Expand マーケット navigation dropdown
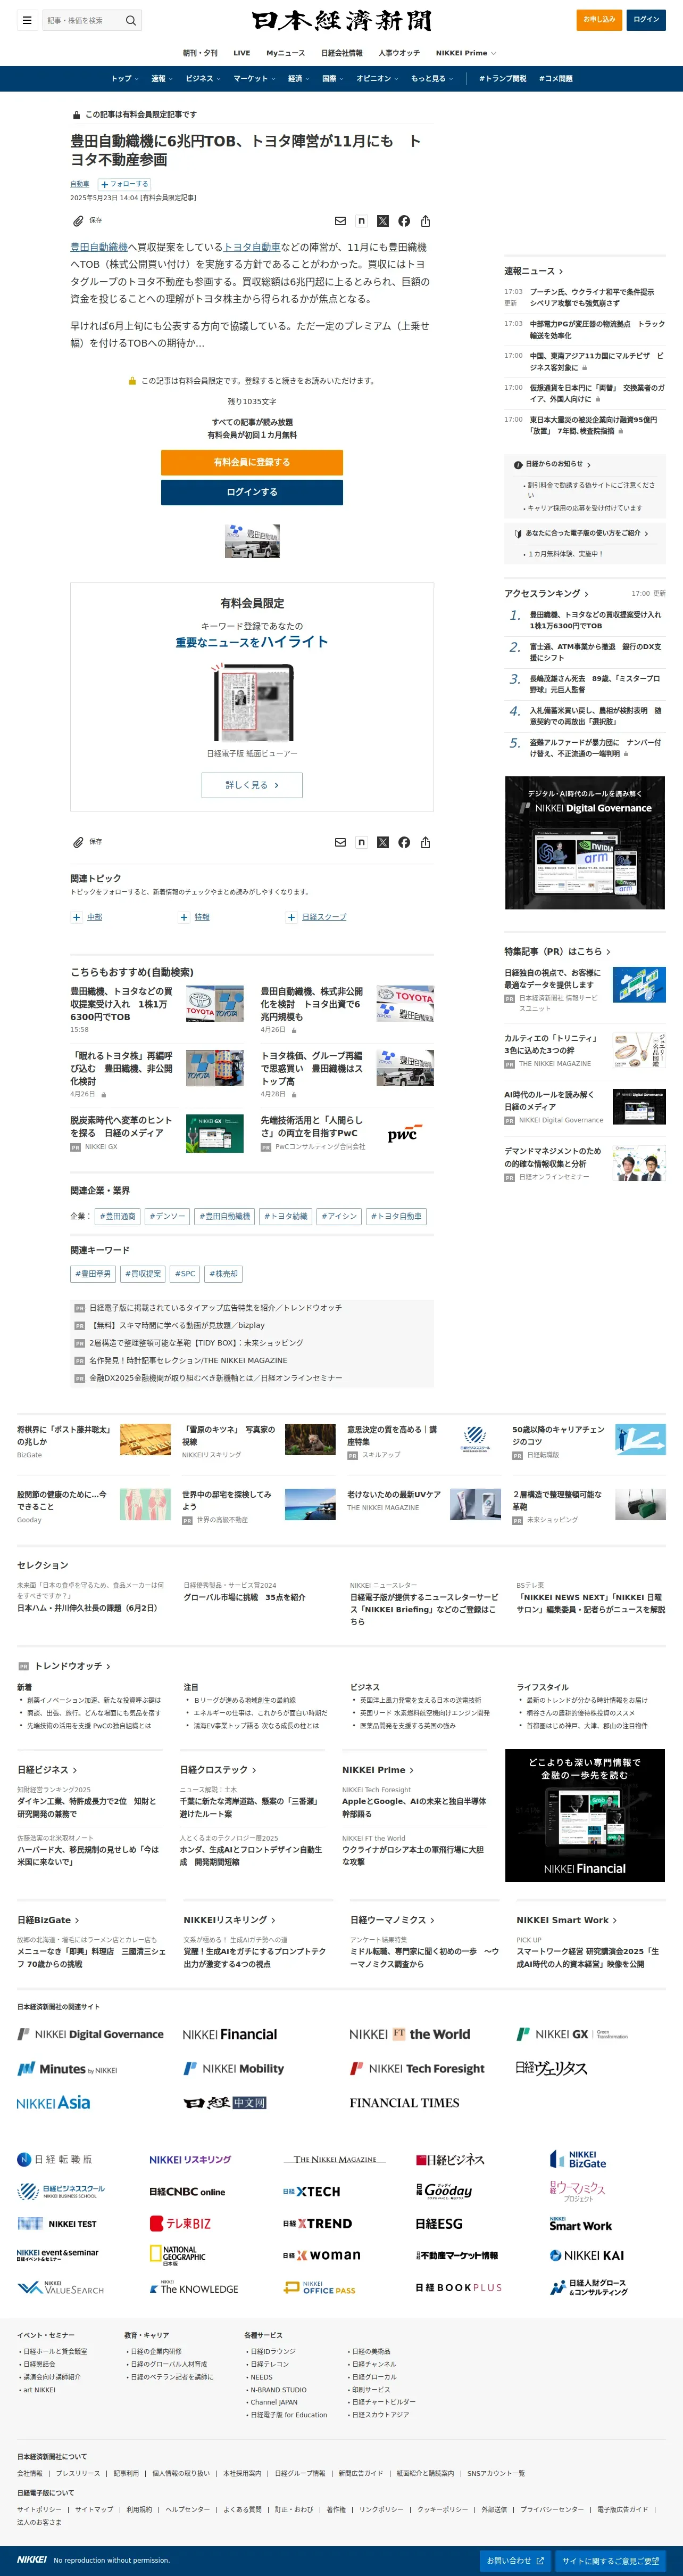Screen dimensions: 683x2576 pos(255,78)
